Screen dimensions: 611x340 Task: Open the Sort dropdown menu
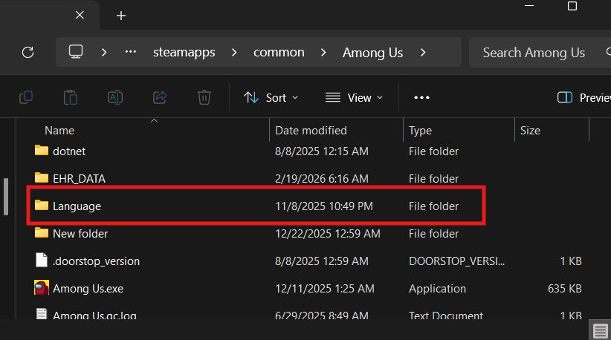pyautogui.click(x=271, y=98)
